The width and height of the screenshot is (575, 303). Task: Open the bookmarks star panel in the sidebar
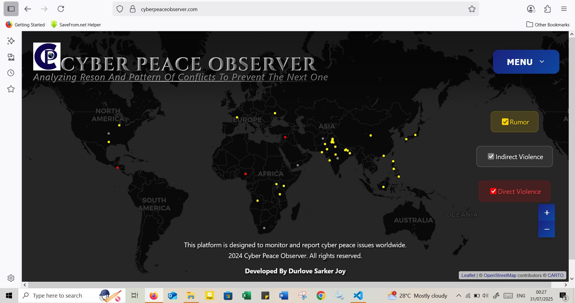click(x=11, y=89)
